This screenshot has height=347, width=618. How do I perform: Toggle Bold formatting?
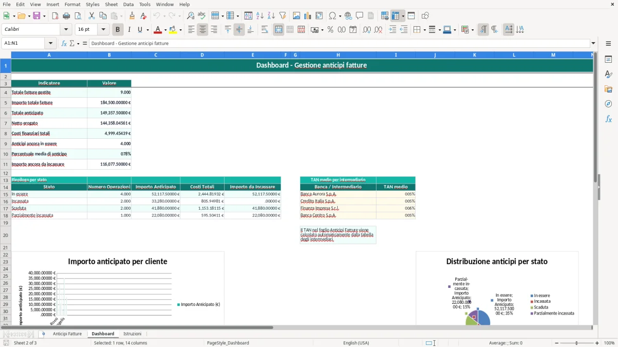(x=118, y=30)
